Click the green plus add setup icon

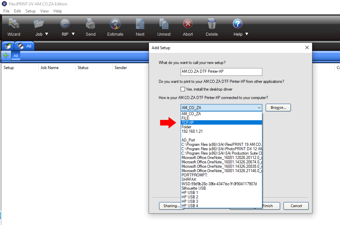pyautogui.click(x=6, y=56)
